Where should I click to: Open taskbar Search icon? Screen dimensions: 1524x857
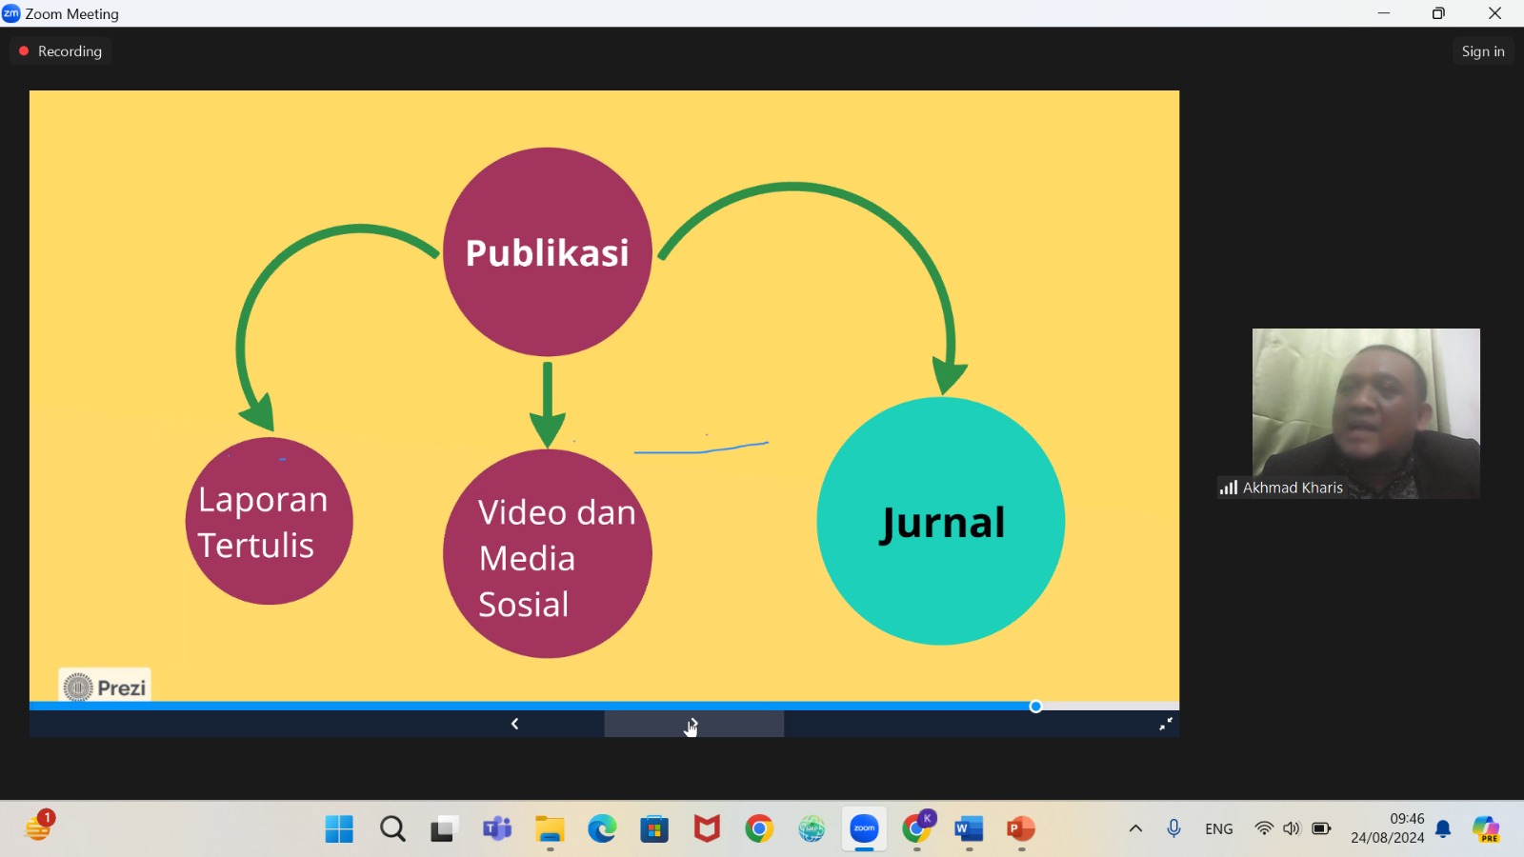click(x=392, y=829)
